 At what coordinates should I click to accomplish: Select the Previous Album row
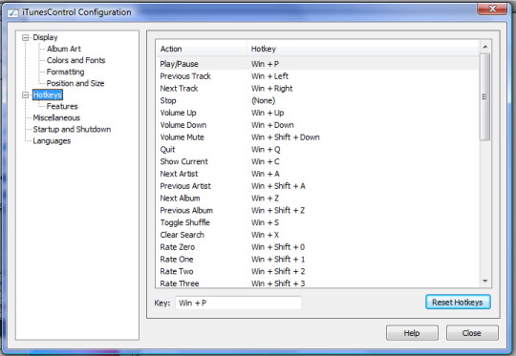point(317,210)
